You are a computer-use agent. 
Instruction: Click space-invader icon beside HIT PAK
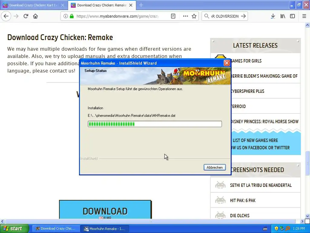(220, 200)
